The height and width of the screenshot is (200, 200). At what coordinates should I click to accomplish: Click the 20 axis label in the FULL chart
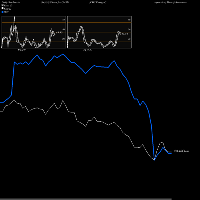pyautogui.click(x=129, y=39)
